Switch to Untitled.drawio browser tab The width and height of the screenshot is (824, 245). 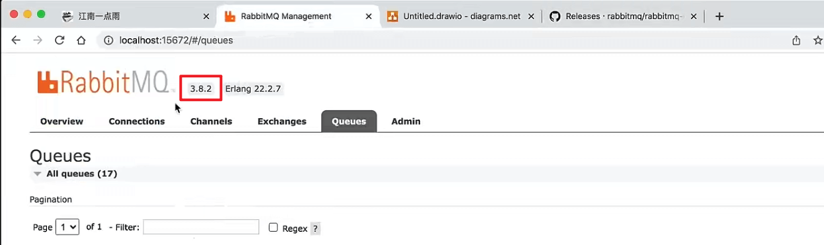click(461, 17)
